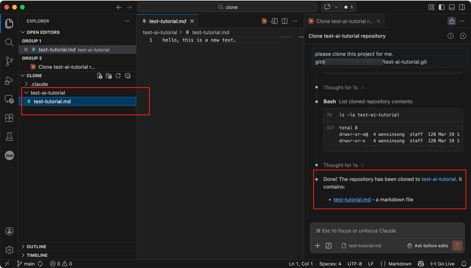Focus the command center search box
The image size is (471, 268).
tap(227, 7)
